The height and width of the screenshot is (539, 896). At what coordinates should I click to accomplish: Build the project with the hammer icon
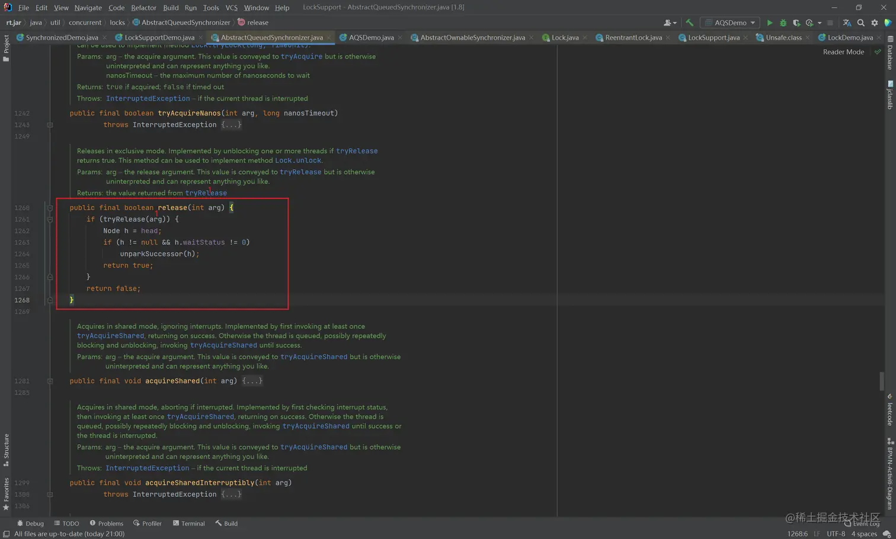point(689,23)
